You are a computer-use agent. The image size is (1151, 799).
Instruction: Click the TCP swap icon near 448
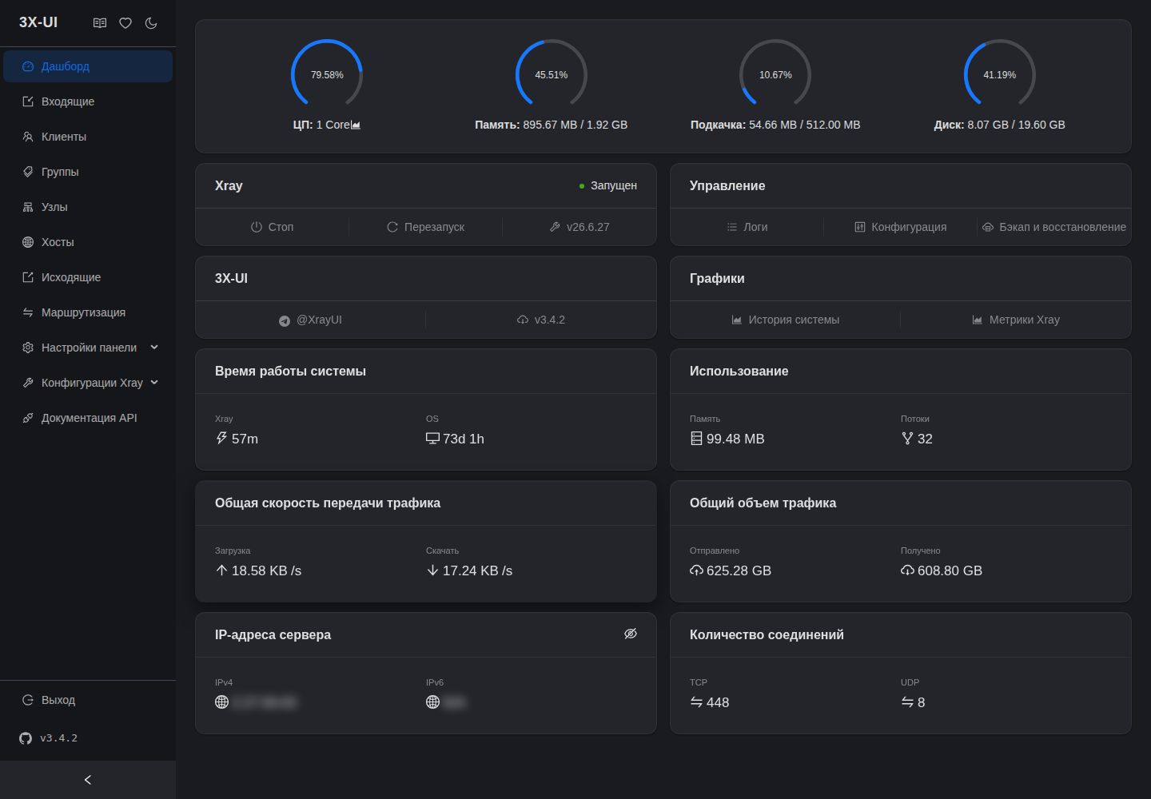[x=697, y=702]
